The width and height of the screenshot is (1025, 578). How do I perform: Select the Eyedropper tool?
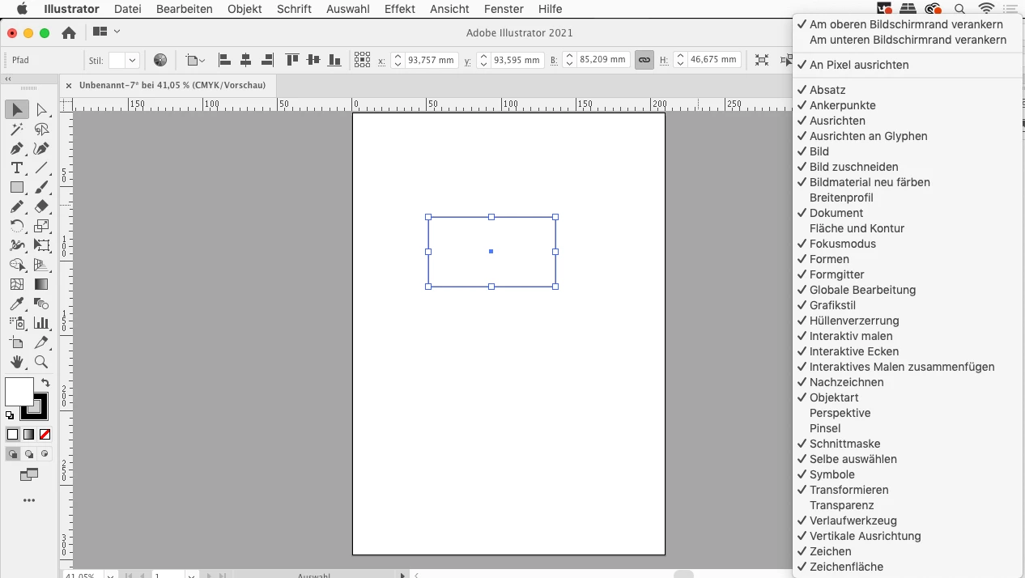coord(17,304)
